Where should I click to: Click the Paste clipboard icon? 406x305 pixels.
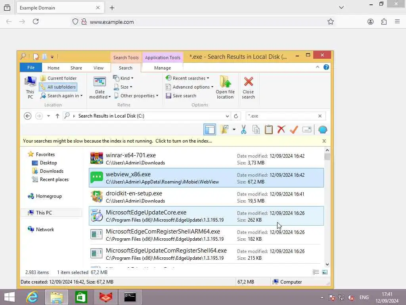[x=269, y=129]
